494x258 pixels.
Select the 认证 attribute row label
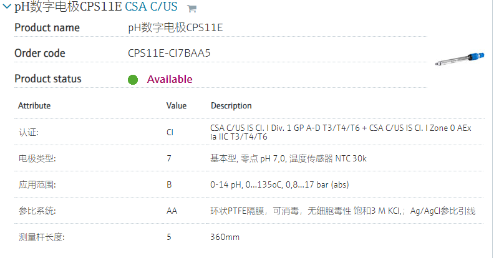click(29, 133)
